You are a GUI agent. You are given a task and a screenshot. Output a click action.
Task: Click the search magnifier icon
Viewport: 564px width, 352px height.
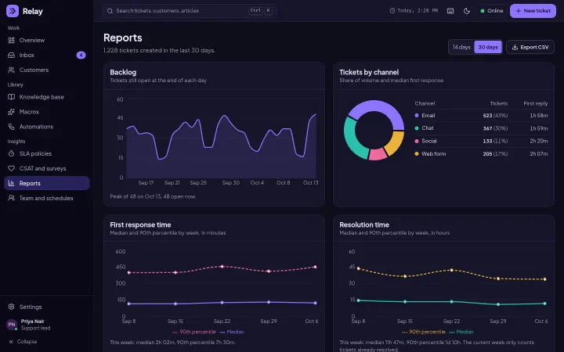tap(110, 11)
